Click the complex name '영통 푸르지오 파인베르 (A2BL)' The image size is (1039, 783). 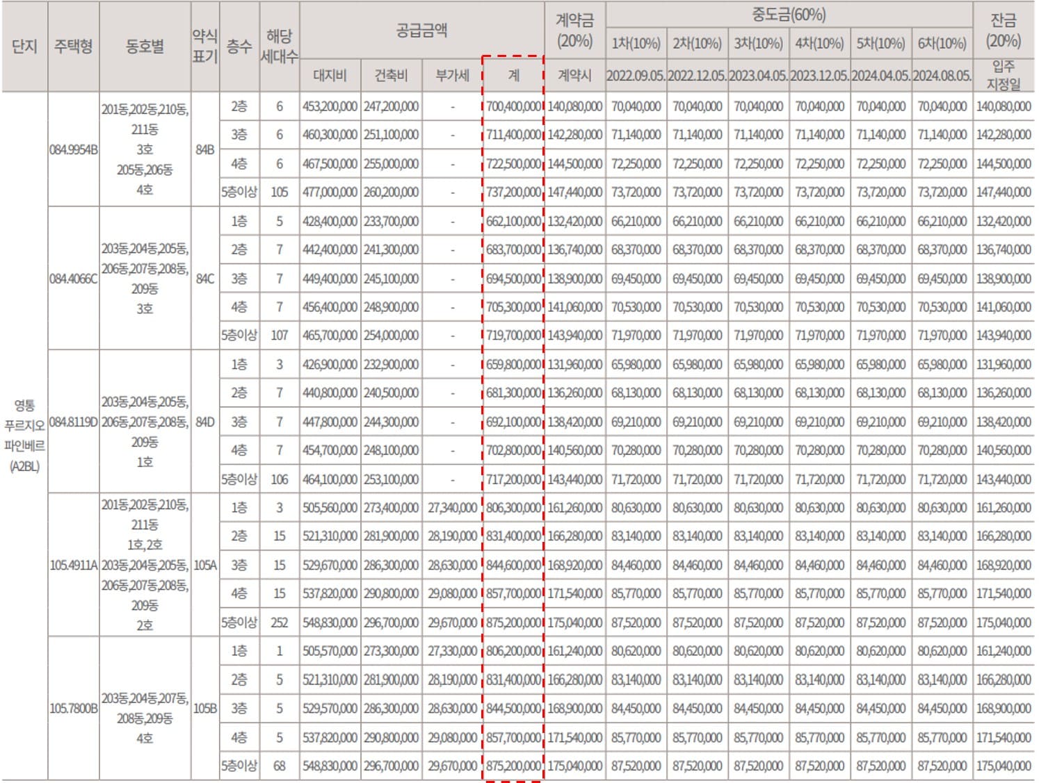[24, 436]
